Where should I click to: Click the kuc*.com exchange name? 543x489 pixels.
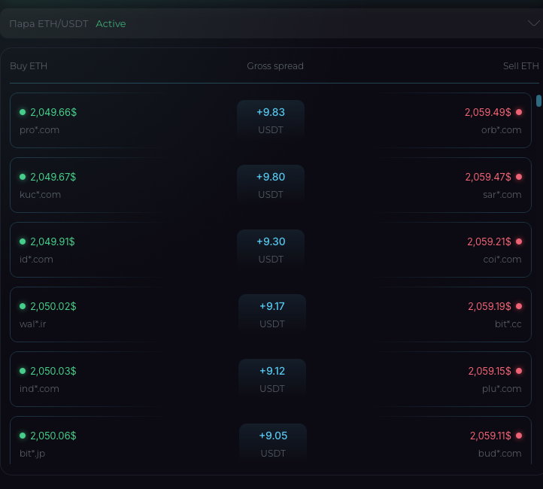click(x=40, y=195)
